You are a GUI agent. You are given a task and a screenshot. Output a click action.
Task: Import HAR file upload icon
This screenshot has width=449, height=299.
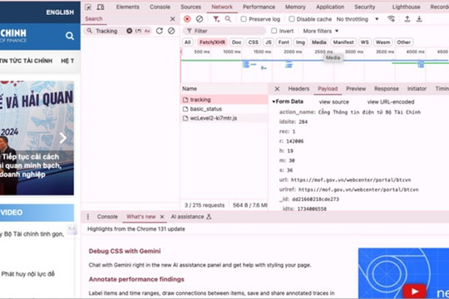pyautogui.click(x=407, y=19)
